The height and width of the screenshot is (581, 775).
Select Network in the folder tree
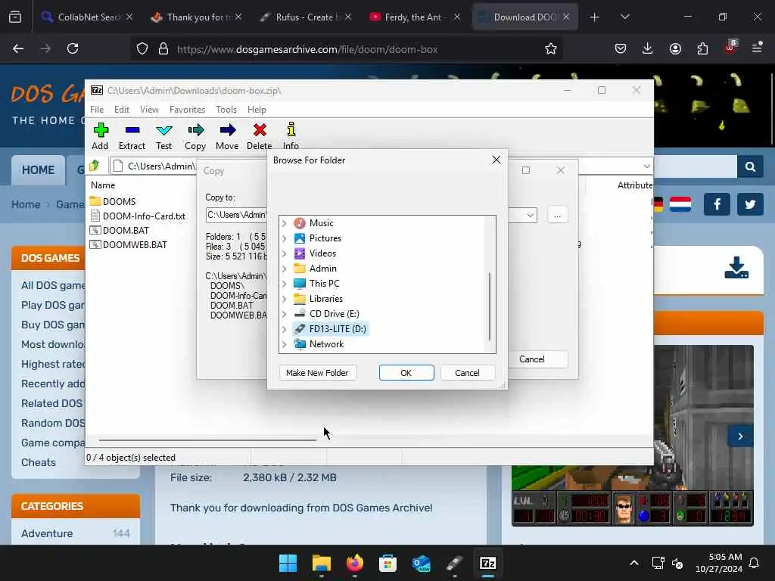click(x=326, y=344)
